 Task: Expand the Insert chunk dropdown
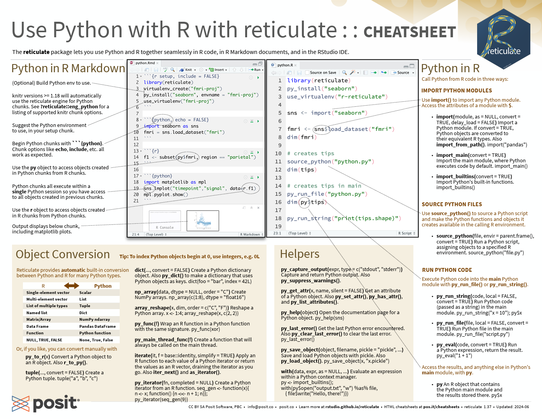click(x=227, y=70)
